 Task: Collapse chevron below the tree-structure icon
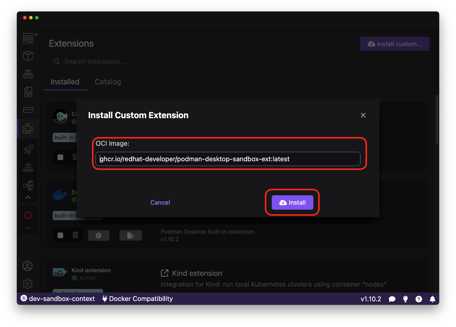28,197
